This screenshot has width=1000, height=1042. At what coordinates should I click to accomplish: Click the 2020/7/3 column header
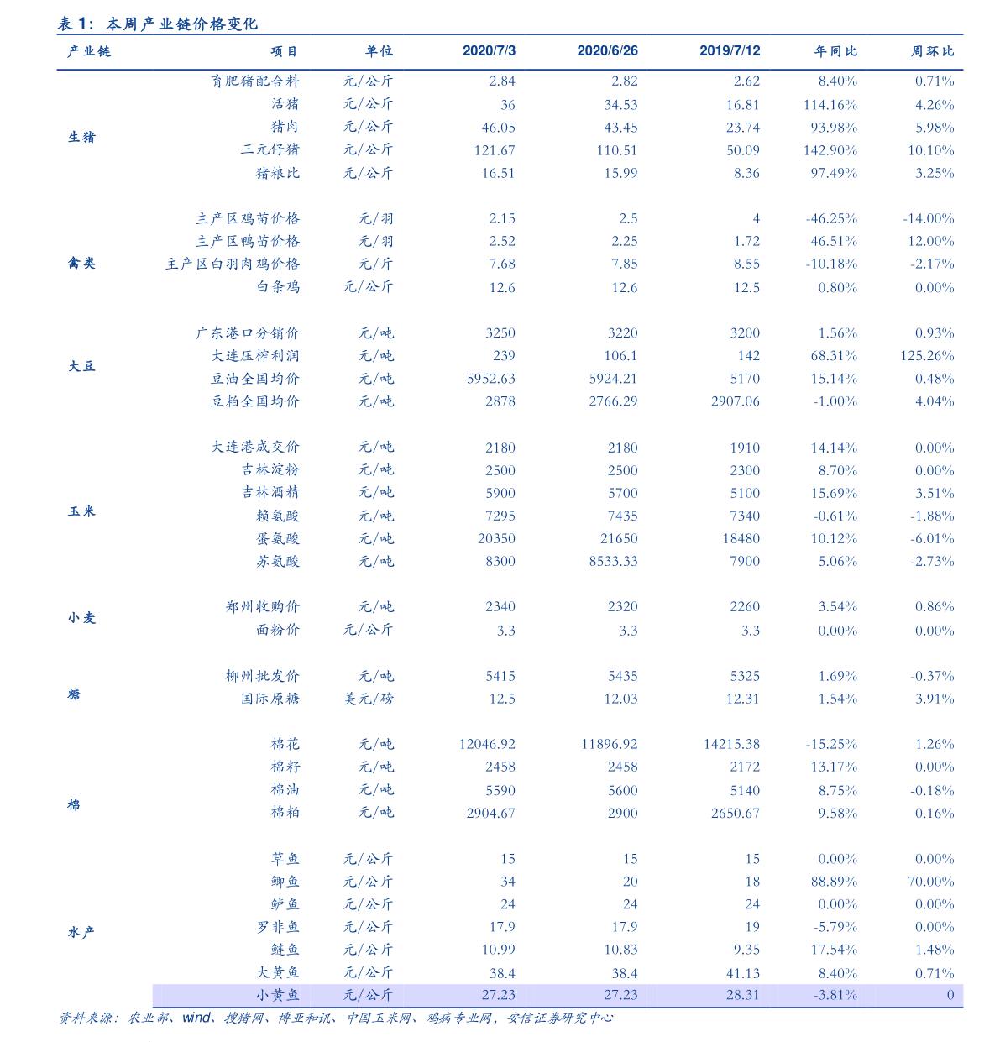pyautogui.click(x=489, y=51)
